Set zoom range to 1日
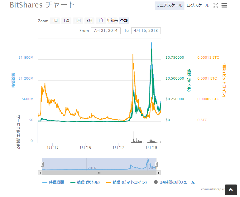 [55, 21]
